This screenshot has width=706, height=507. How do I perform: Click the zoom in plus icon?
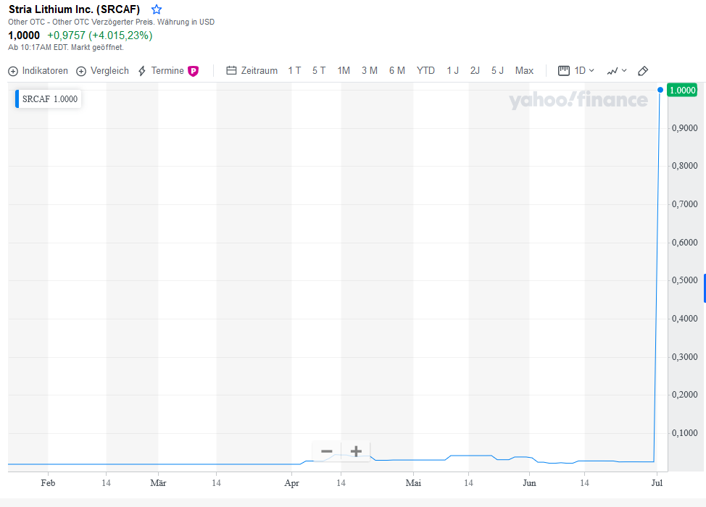click(x=355, y=451)
